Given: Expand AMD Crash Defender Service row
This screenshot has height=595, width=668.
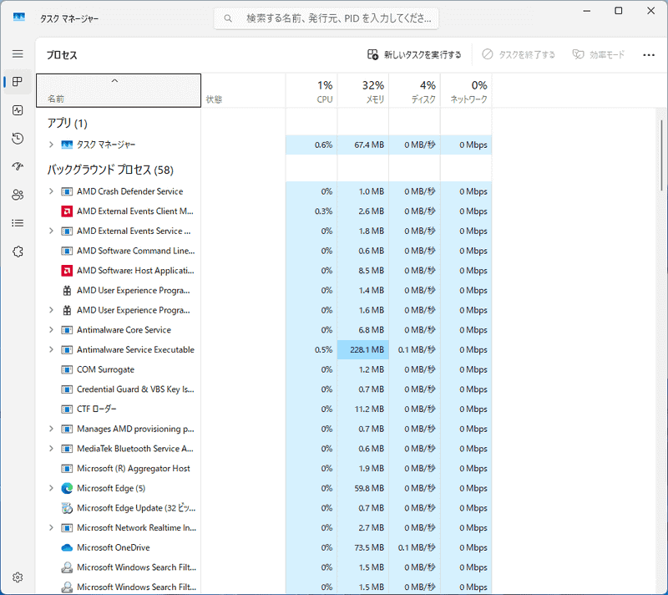Looking at the screenshot, I should (x=51, y=191).
